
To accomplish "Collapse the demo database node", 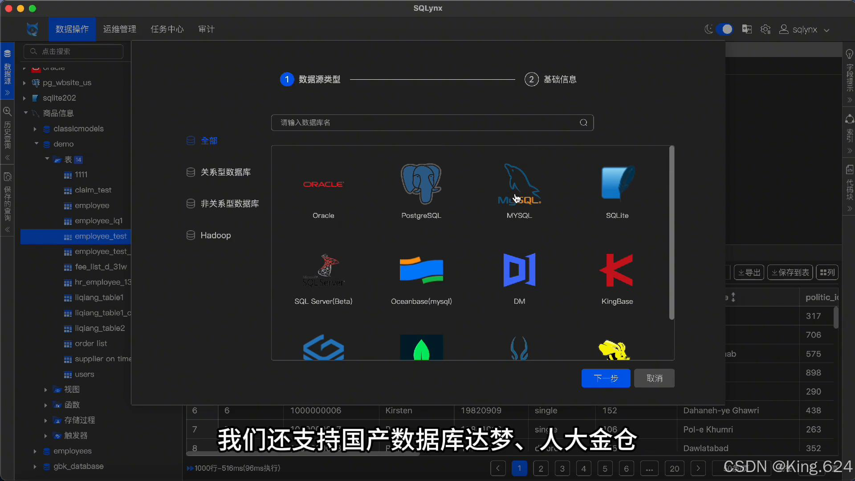I will pos(37,144).
